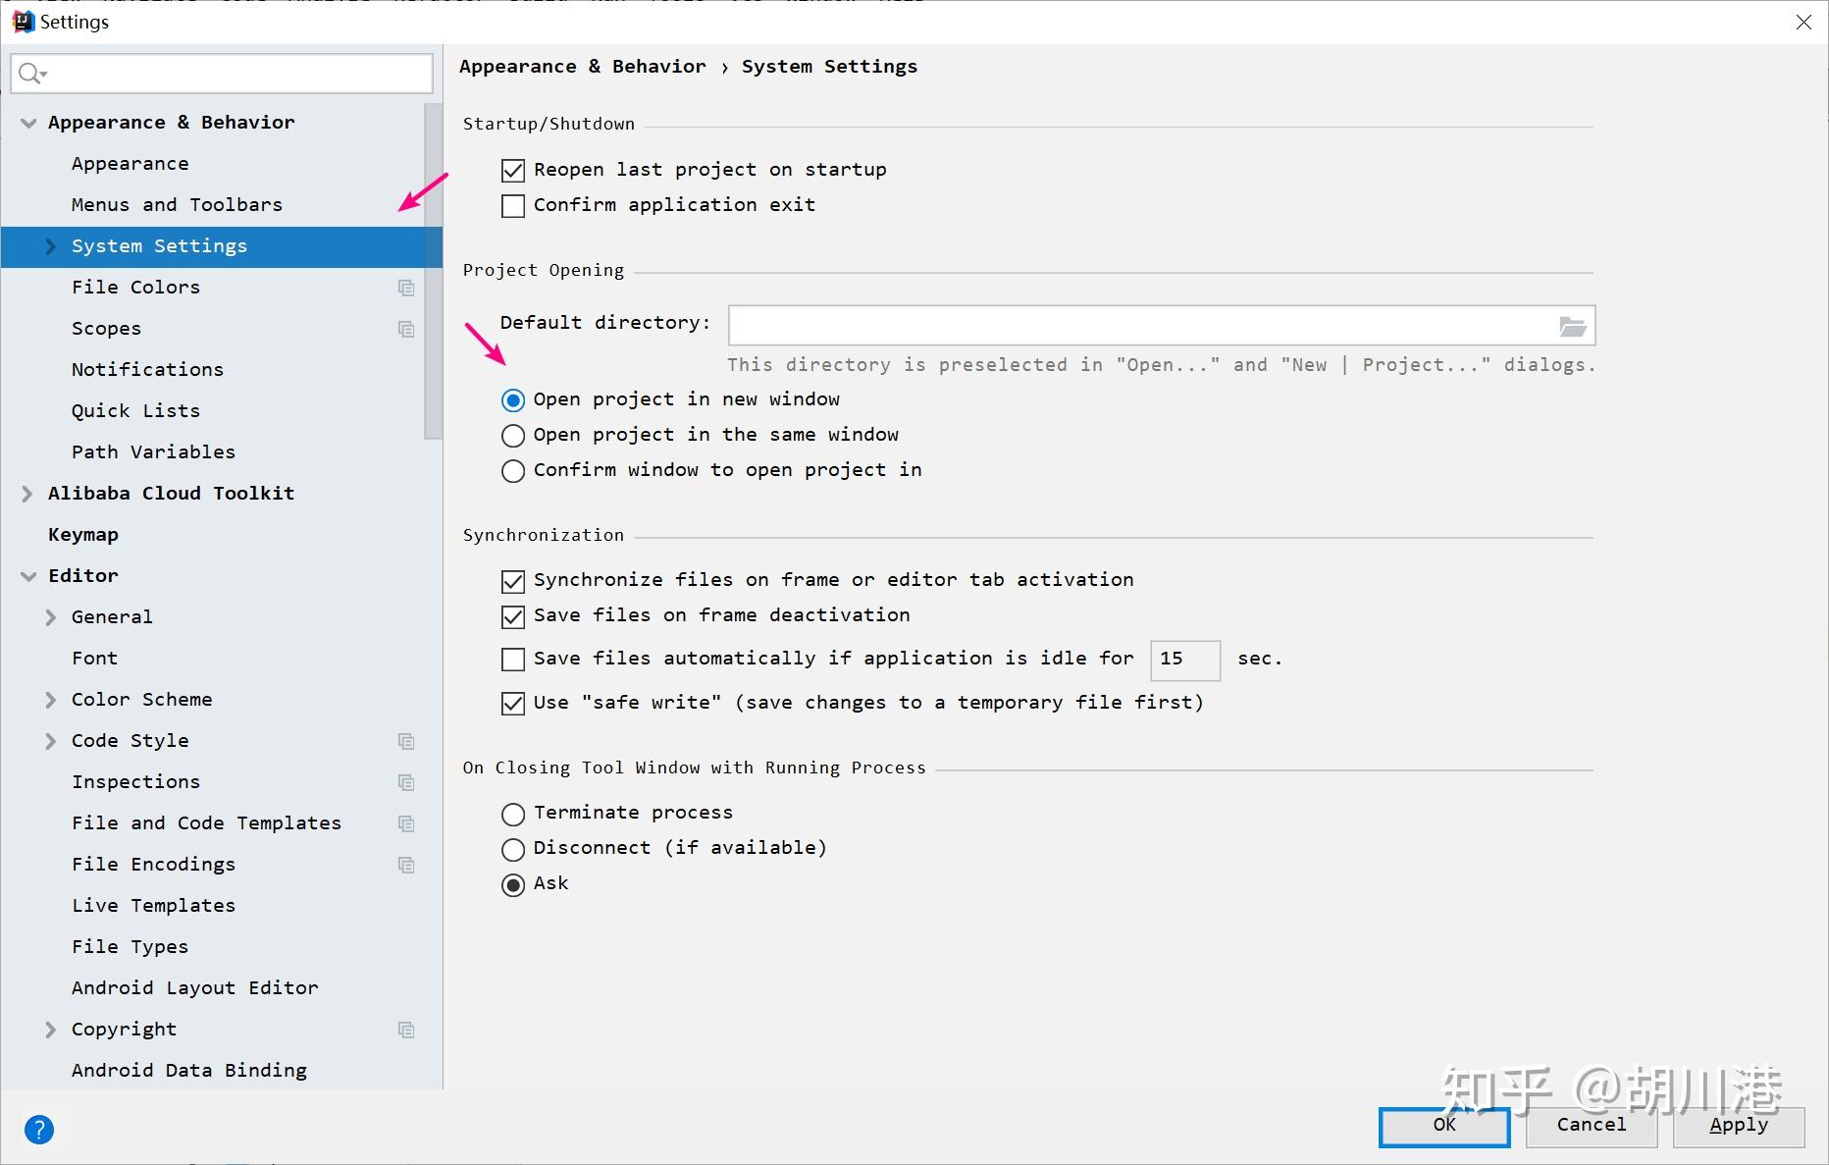This screenshot has width=1829, height=1165.
Task: Click the Cancel button
Action: [x=1591, y=1126]
